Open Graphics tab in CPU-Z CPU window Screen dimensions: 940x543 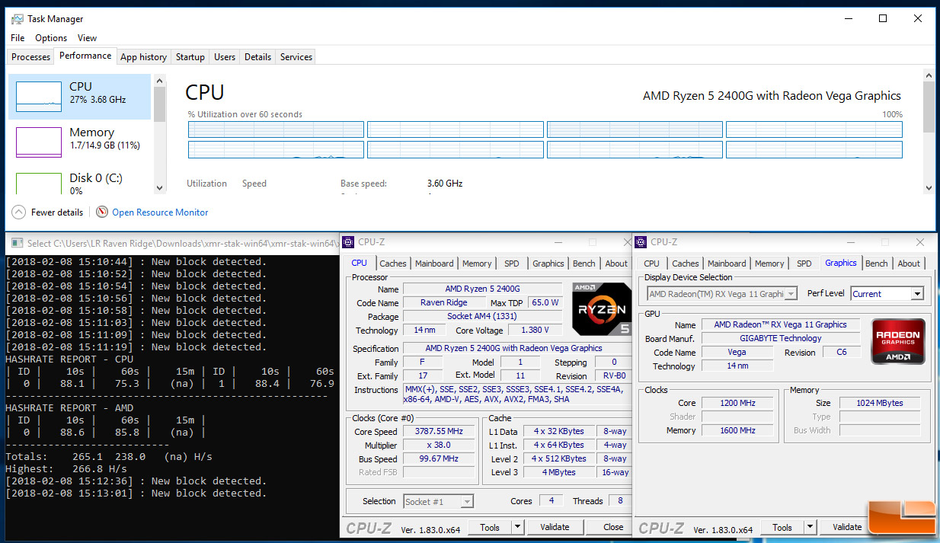tap(548, 264)
